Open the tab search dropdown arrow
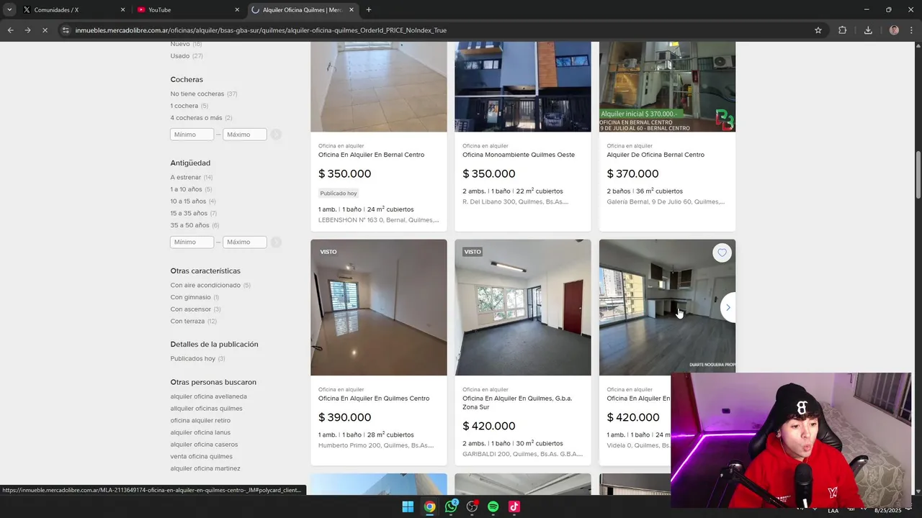The width and height of the screenshot is (922, 518). 9,10
